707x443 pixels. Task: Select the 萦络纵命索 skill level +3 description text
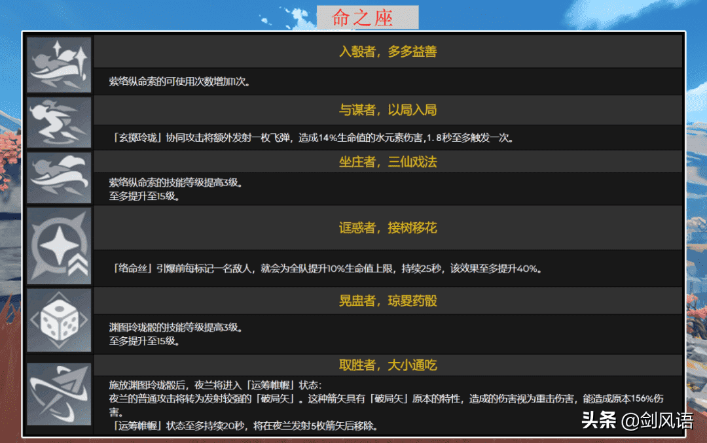click(x=175, y=189)
